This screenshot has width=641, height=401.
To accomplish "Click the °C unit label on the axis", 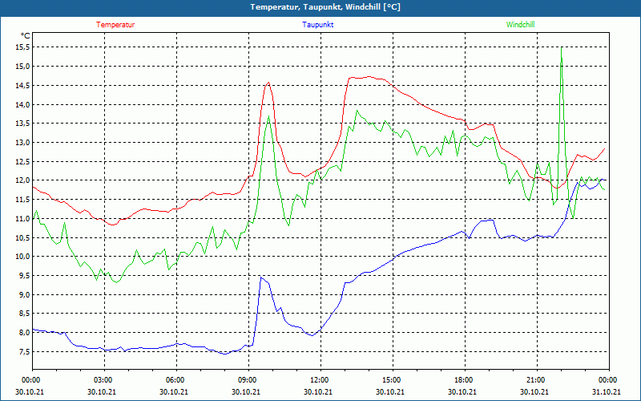I will [26, 36].
